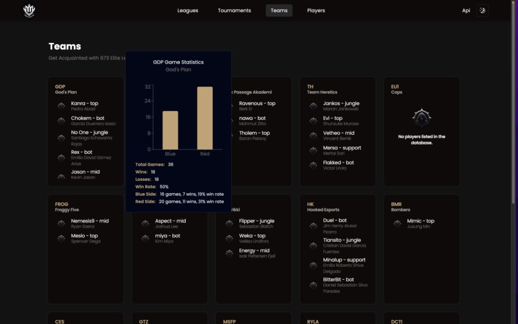
Task: Toggle the dark mode theme icon
Action: pyautogui.click(x=482, y=10)
